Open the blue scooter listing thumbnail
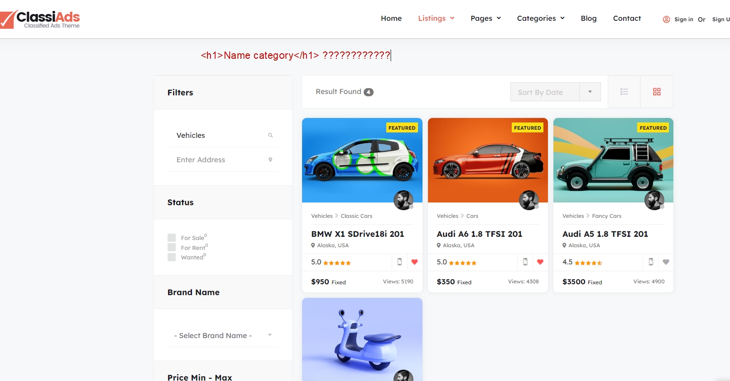The height and width of the screenshot is (381, 730). [362, 339]
